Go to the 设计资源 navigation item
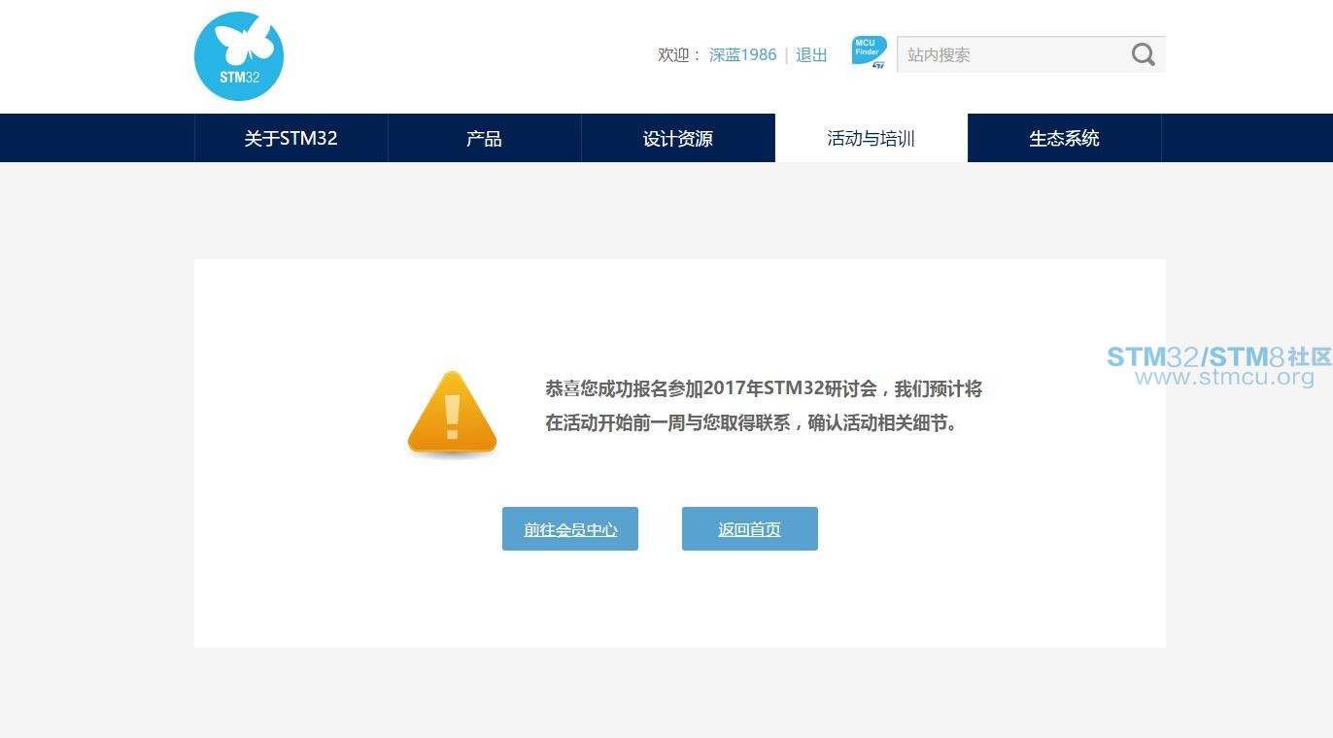The width and height of the screenshot is (1333, 738). coord(677,139)
